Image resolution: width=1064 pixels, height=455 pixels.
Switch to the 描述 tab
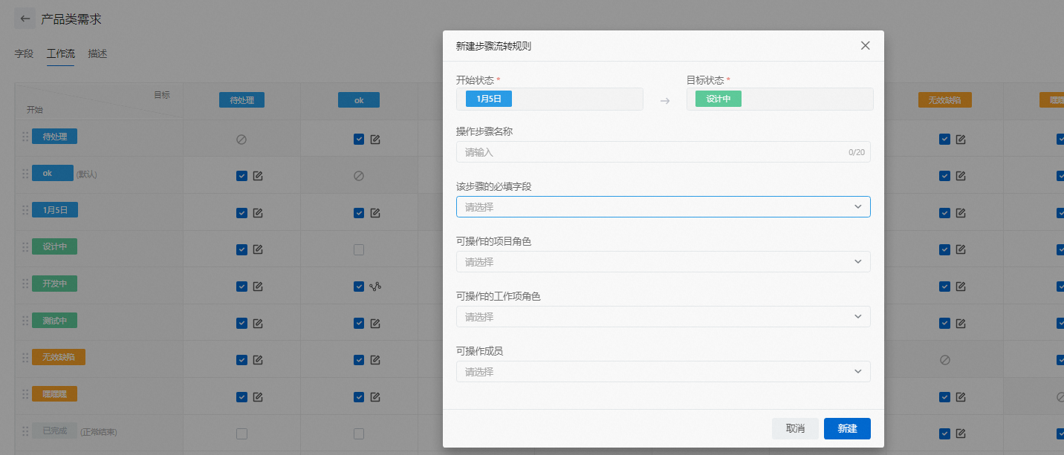tap(97, 53)
